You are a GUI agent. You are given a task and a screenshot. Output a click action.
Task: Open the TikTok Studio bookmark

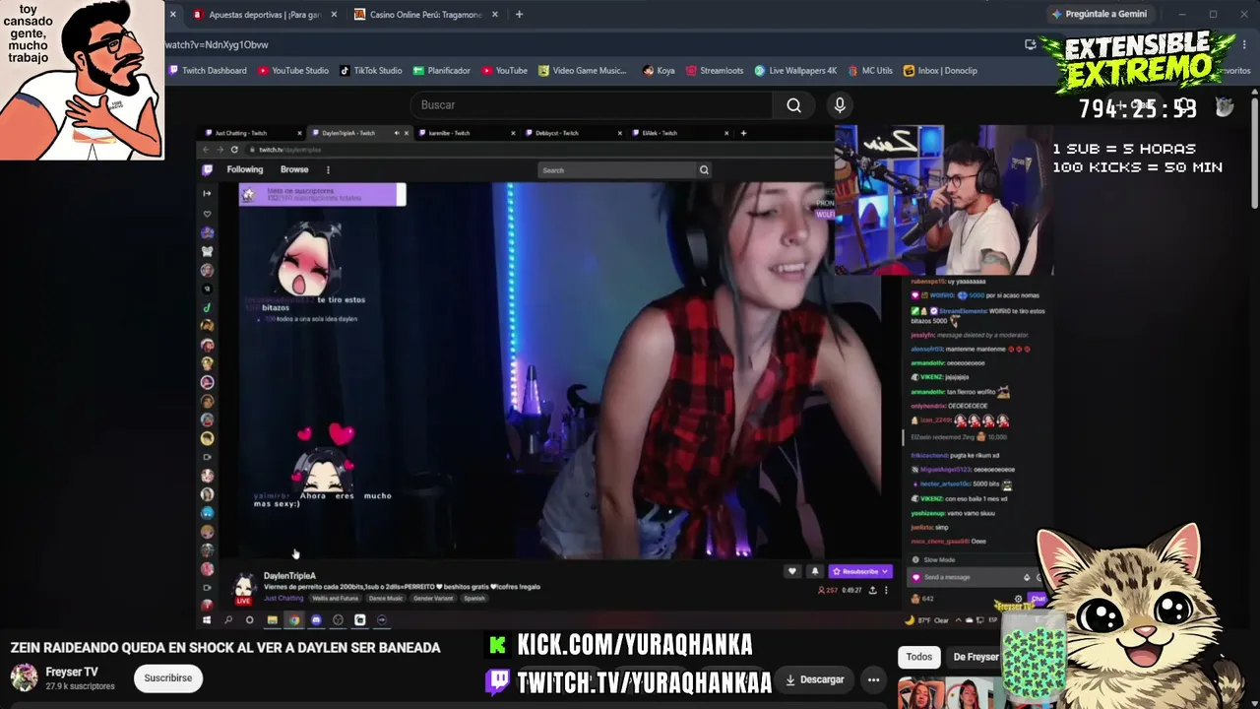pos(371,71)
